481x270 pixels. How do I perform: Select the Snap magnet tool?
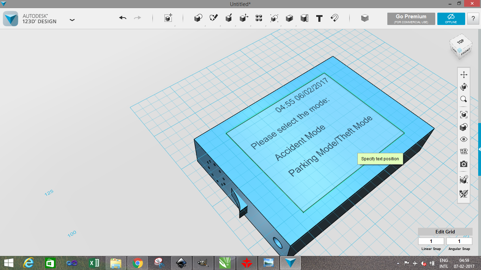(335, 18)
